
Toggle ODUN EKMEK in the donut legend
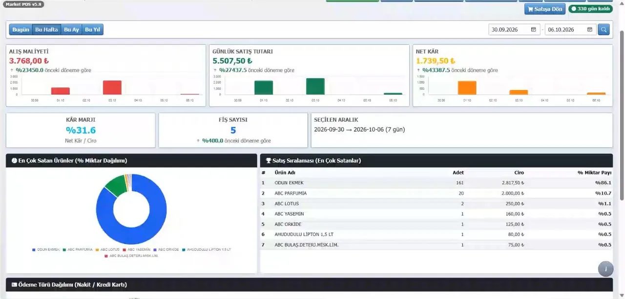pyautogui.click(x=46, y=249)
